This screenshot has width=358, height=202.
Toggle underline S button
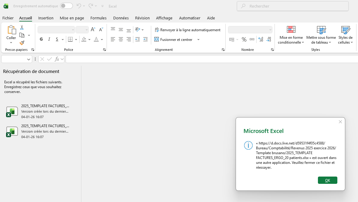point(57,39)
